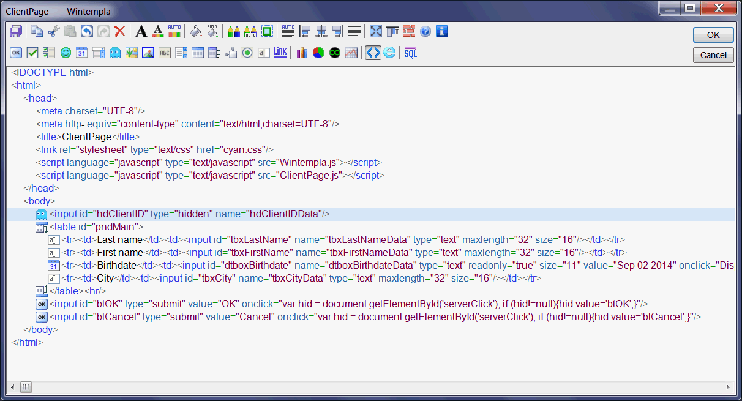This screenshot has height=401, width=742.
Task: Confirm with the OK dialog button
Action: click(x=713, y=35)
